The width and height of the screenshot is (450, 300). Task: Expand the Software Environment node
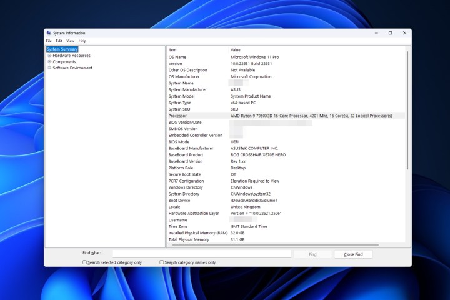pyautogui.click(x=49, y=68)
